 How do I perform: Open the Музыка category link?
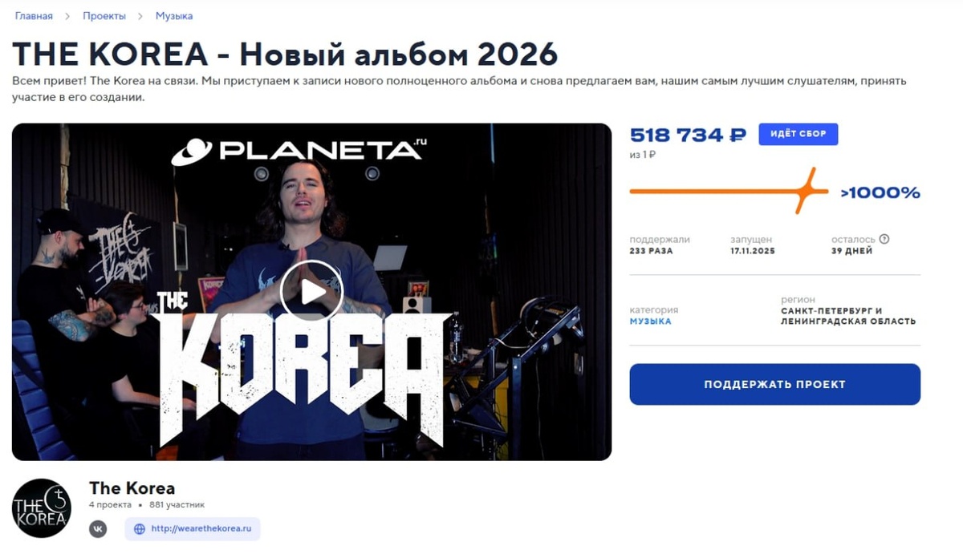tap(650, 321)
